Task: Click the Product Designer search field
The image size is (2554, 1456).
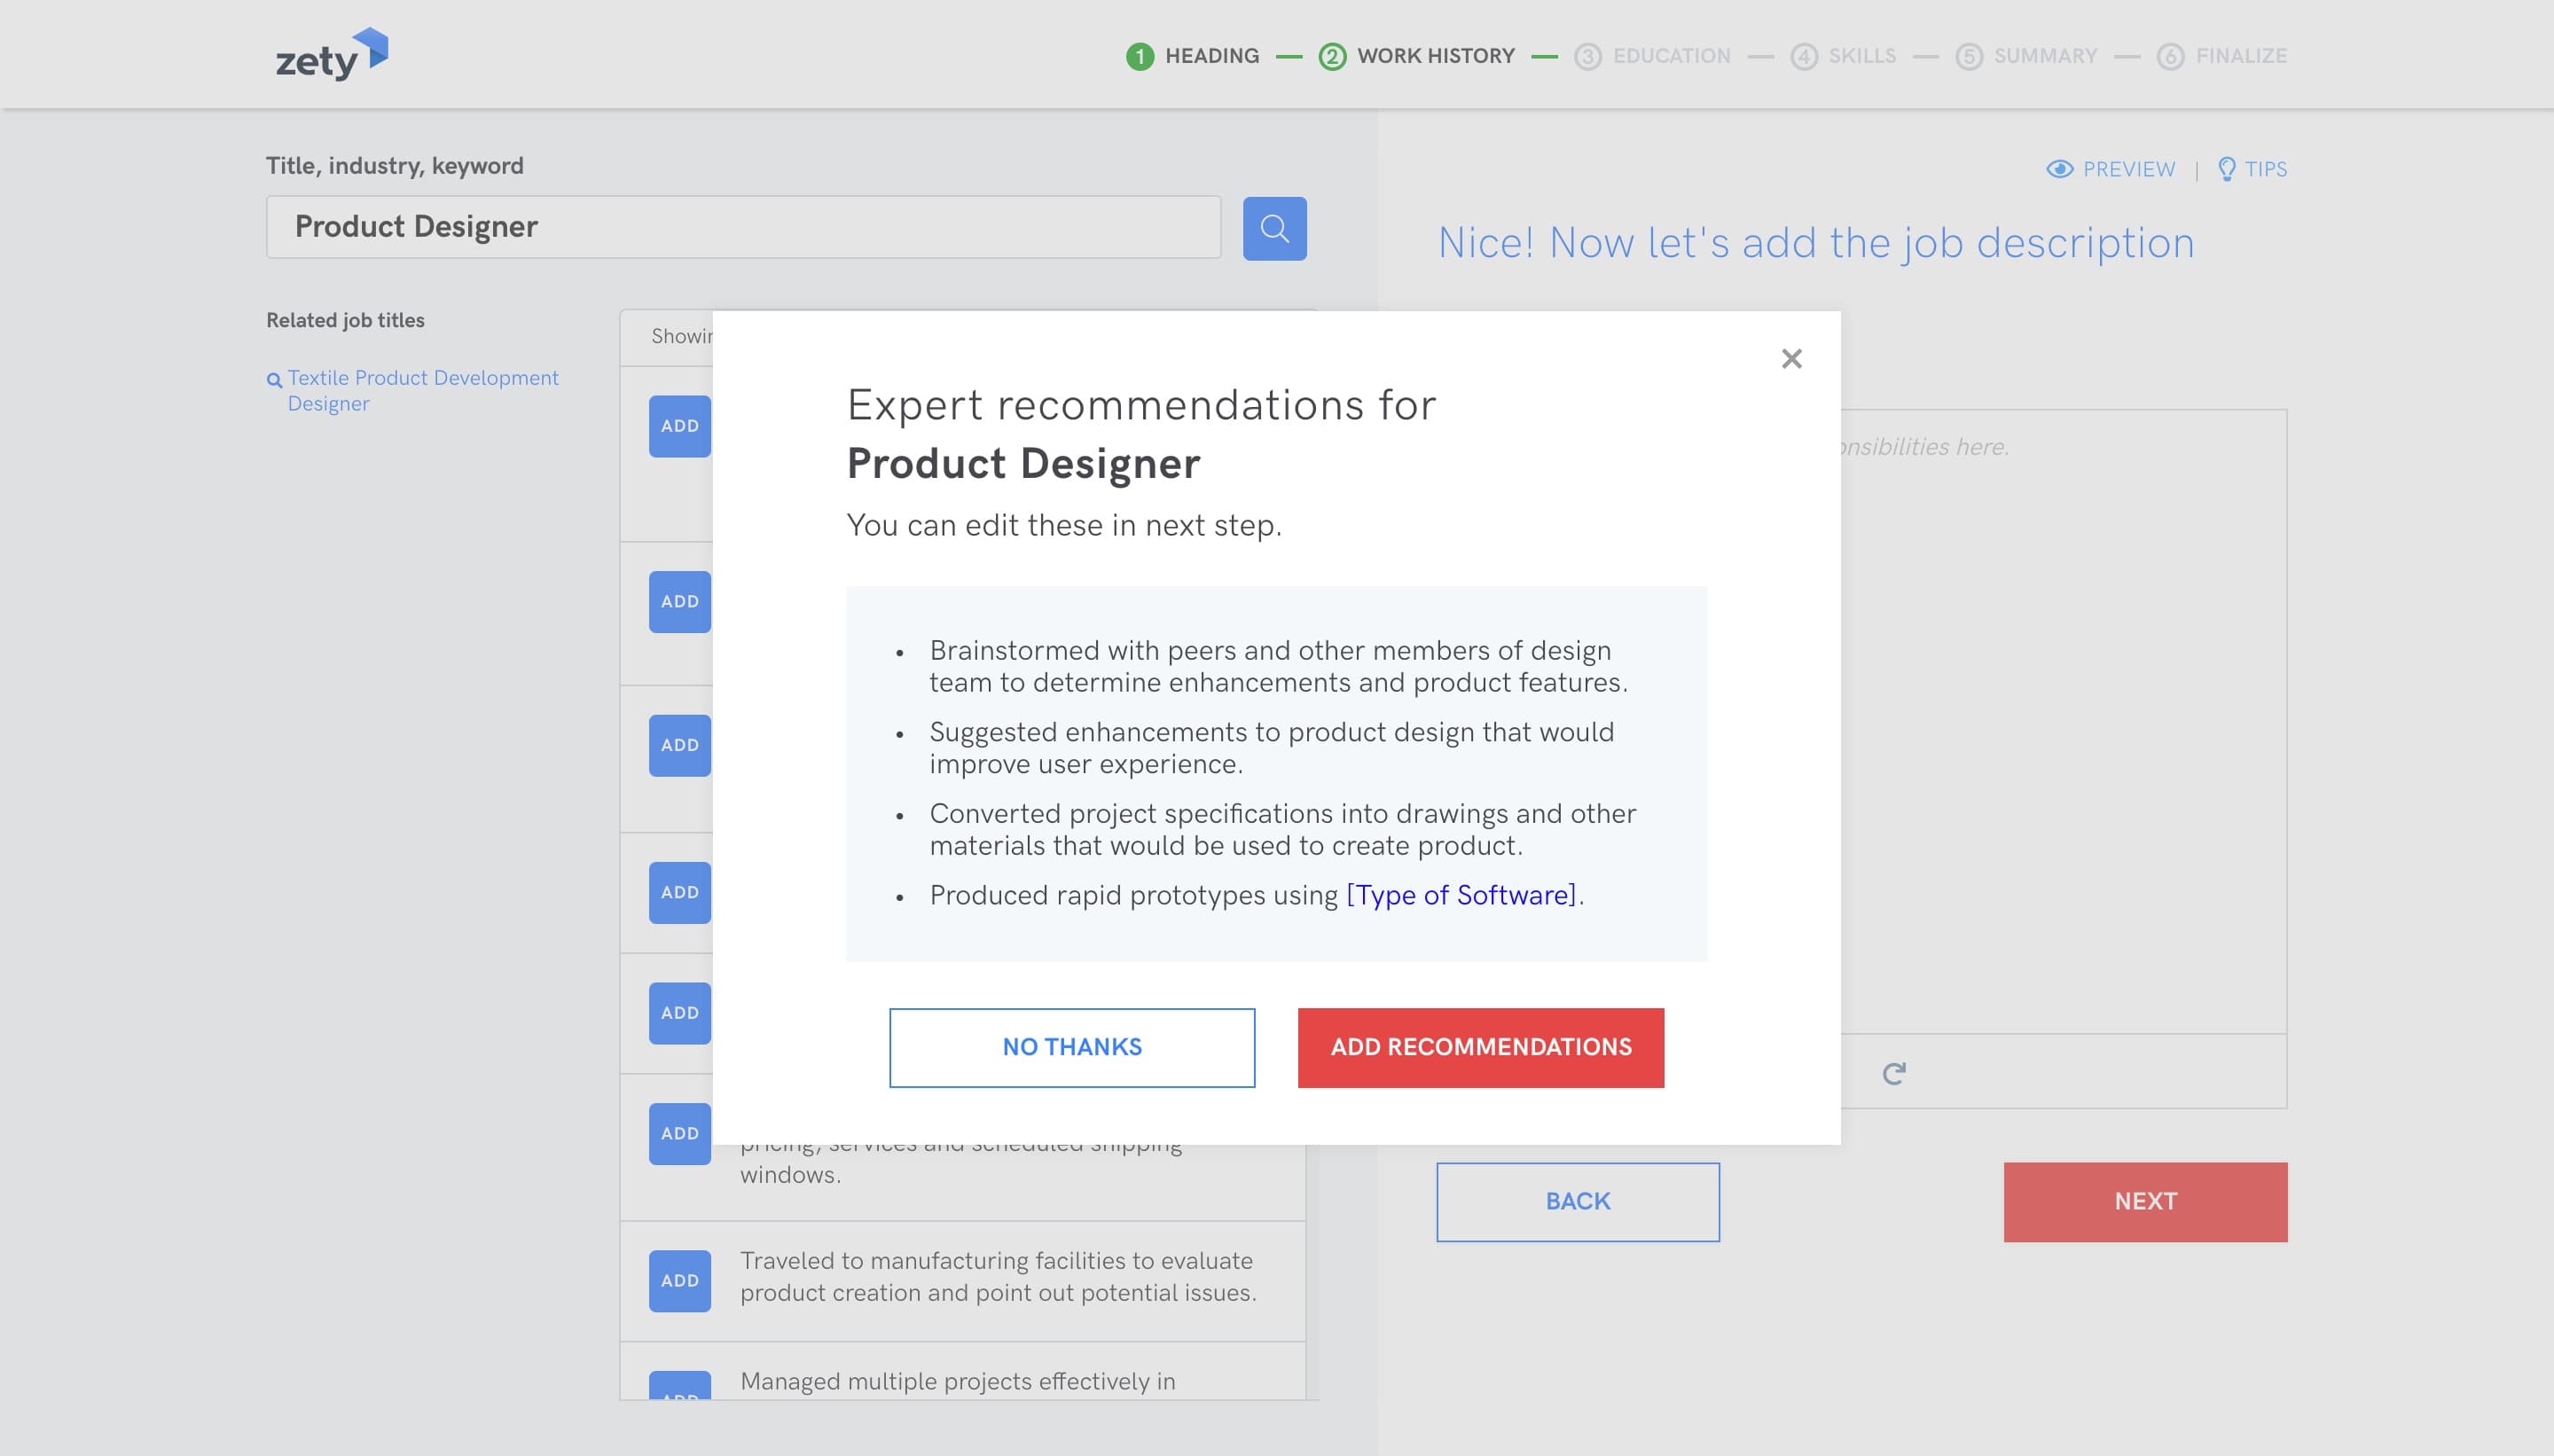Action: (743, 227)
